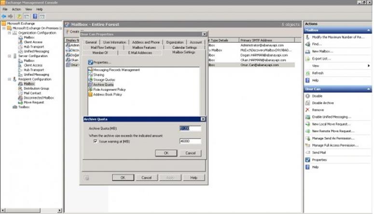The width and height of the screenshot is (374, 214).
Task: Click Primary SMTP Address column header
Action: point(267,40)
